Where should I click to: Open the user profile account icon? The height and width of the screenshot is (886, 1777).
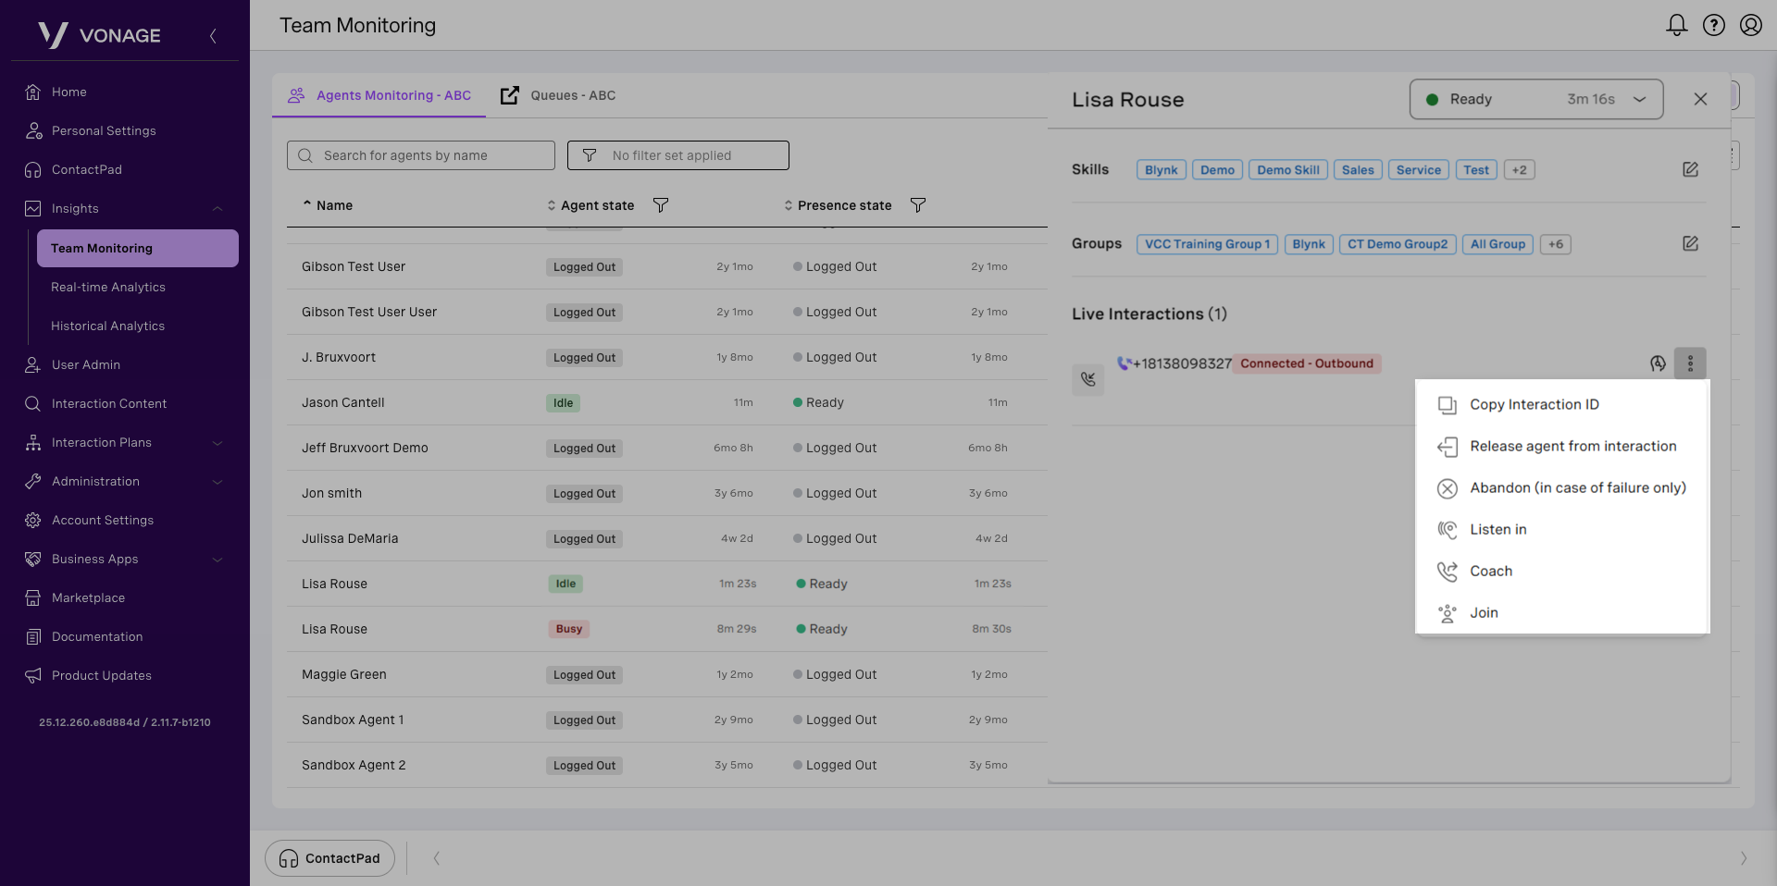click(x=1750, y=25)
